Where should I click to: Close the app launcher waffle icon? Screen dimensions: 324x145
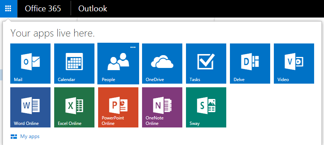[x=8, y=9]
